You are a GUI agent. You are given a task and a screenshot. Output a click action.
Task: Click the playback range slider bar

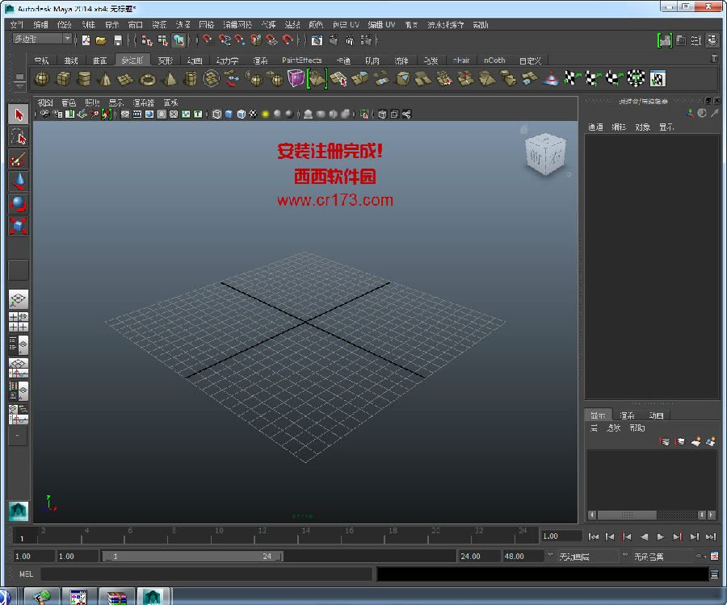(192, 557)
